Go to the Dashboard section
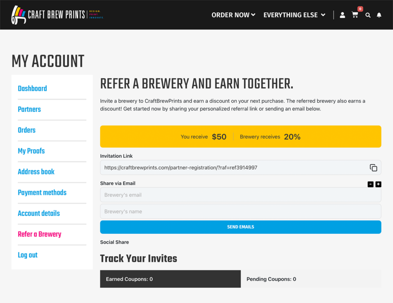This screenshot has width=393, height=303. [32, 88]
